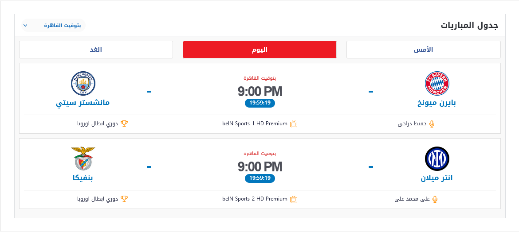The height and width of the screenshot is (232, 519).
Task: Switch to the الغد (tomorrow) tab
Action: point(96,50)
